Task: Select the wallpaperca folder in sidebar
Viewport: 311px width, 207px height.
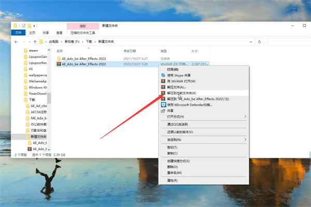Action: click(x=35, y=75)
